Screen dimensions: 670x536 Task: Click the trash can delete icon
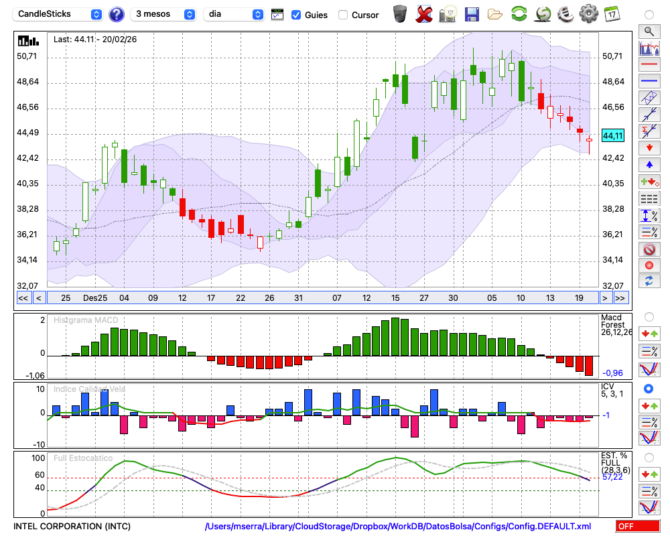click(400, 13)
